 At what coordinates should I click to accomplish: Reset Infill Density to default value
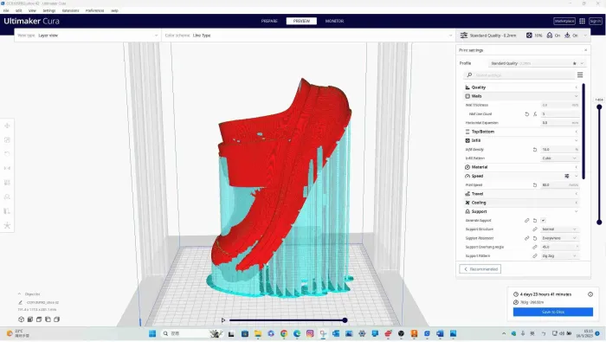coord(535,150)
